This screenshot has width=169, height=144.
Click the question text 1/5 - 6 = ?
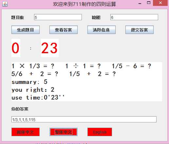coord(132,66)
